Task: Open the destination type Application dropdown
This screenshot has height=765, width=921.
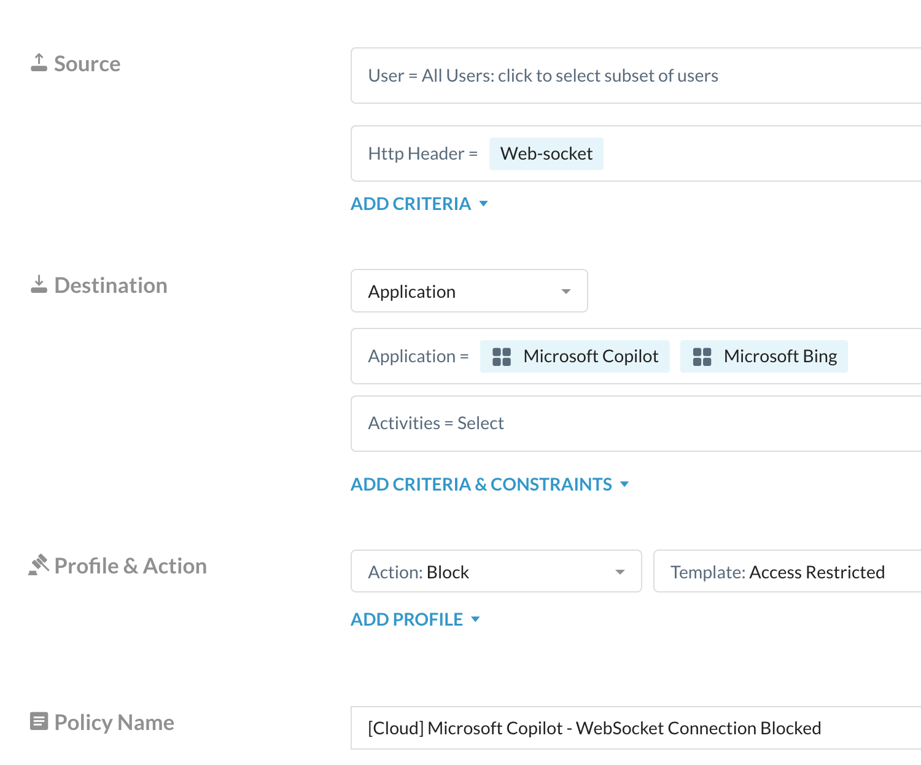Action: [x=469, y=291]
